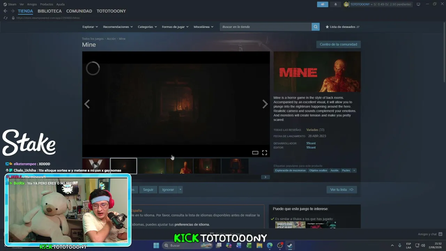The image size is (446, 251).
Task: Open Excel from the taskbar
Action: pos(249,245)
